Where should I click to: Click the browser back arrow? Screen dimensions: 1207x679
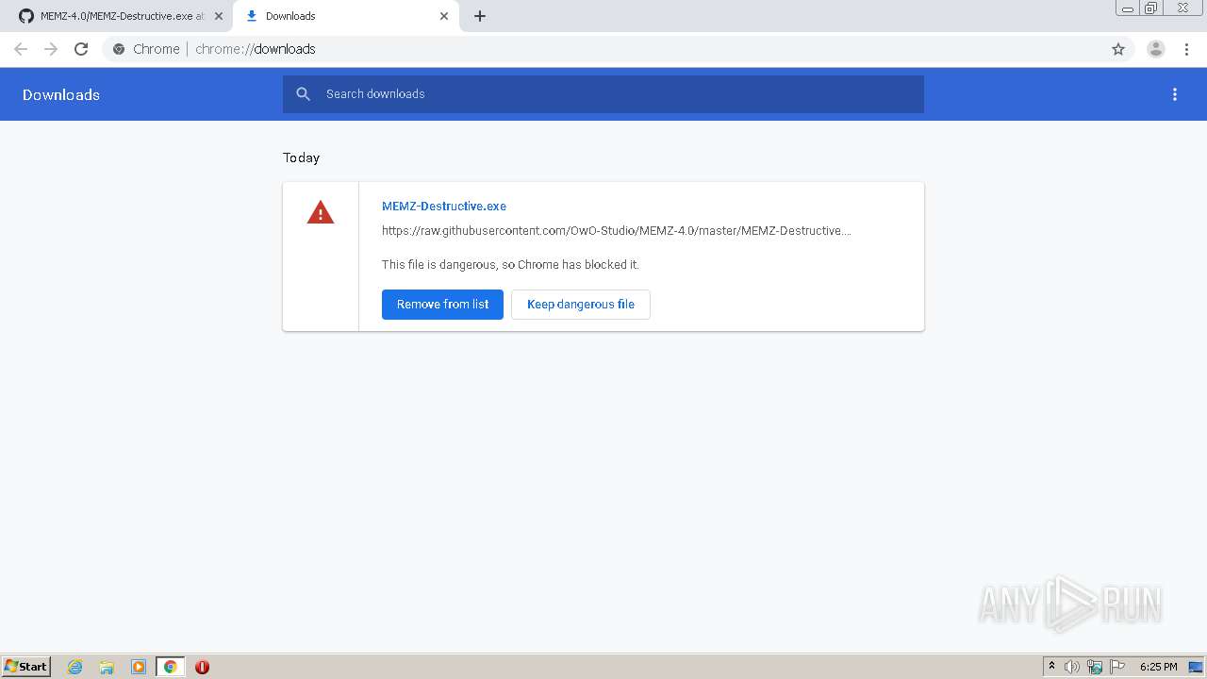click(21, 49)
